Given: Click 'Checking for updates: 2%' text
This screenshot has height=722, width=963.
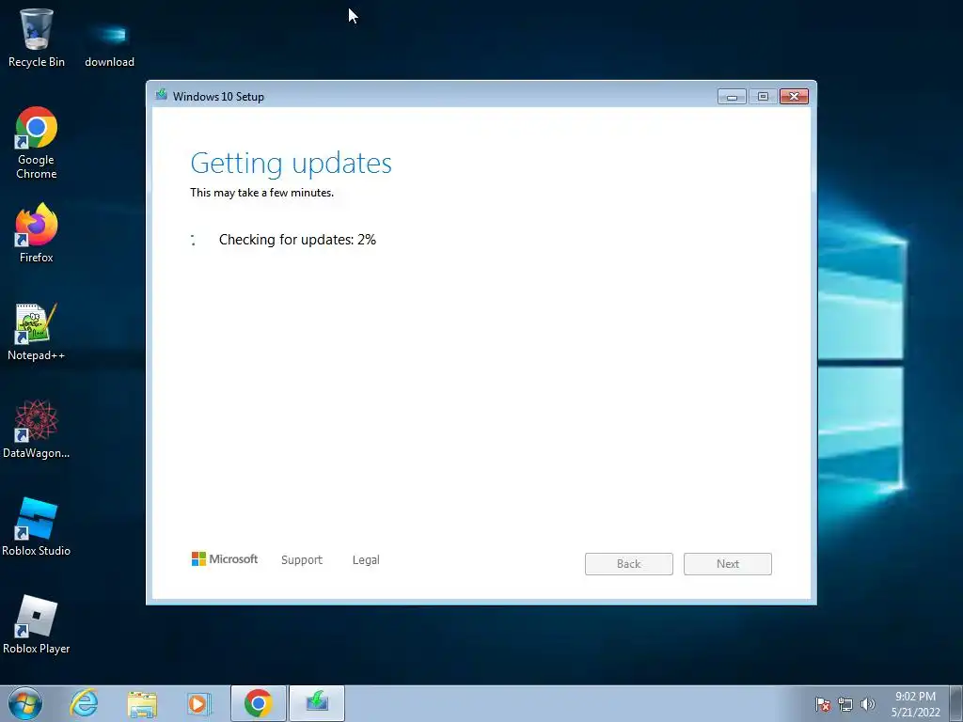Looking at the screenshot, I should pyautogui.click(x=297, y=240).
